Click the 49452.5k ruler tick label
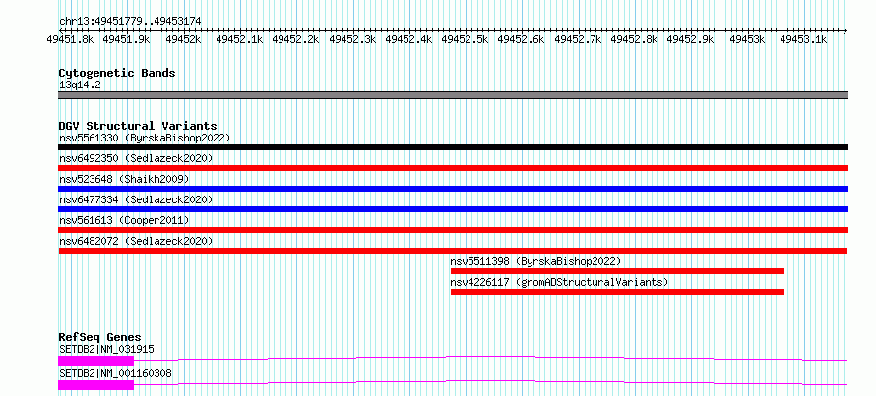The width and height of the screenshot is (876, 396). pyautogui.click(x=465, y=39)
